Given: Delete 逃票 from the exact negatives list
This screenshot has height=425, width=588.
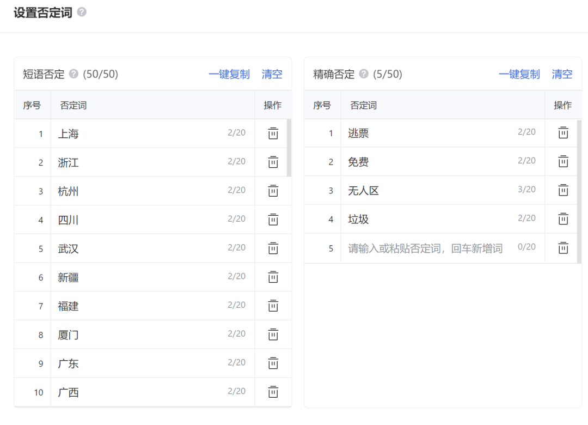Looking at the screenshot, I should (563, 133).
